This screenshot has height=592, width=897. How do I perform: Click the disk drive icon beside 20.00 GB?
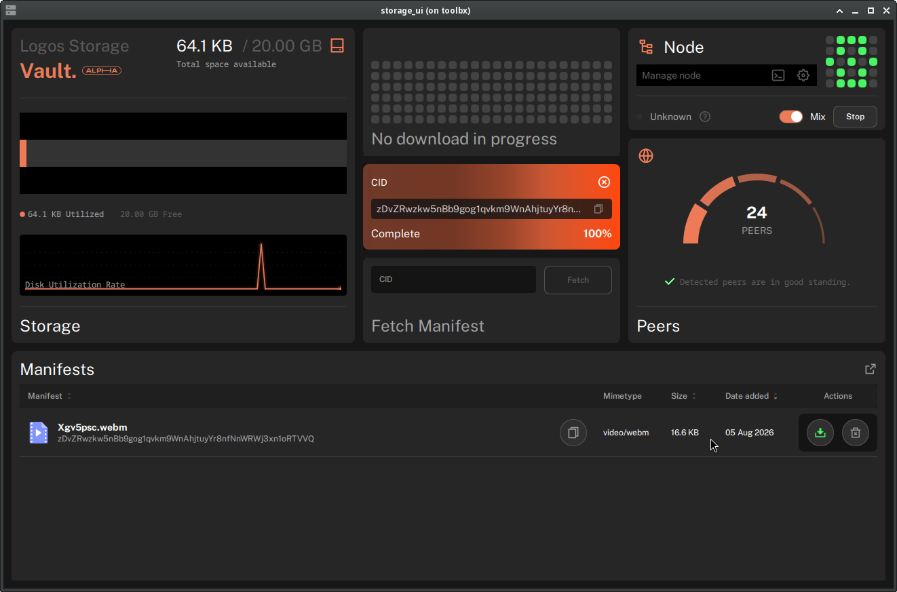click(x=337, y=45)
